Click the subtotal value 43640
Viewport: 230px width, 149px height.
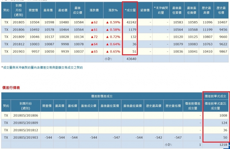[131, 59]
